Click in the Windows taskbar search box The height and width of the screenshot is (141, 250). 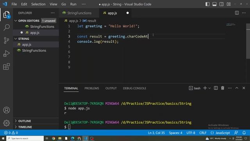pyautogui.click(x=25, y=138)
